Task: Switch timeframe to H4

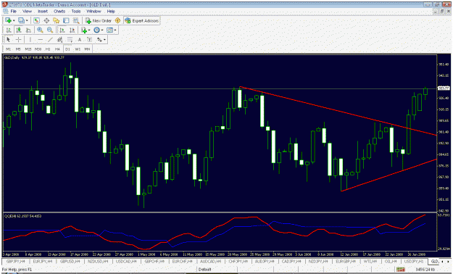Action: click(x=57, y=49)
